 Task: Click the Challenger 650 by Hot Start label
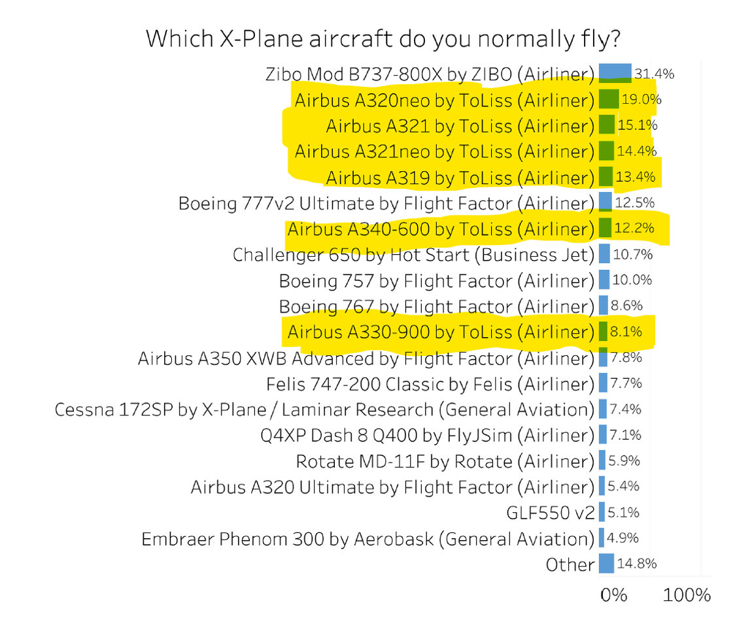click(x=413, y=255)
